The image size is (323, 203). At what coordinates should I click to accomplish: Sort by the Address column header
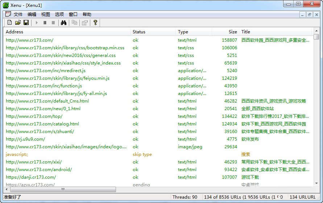pyautogui.click(x=67, y=32)
